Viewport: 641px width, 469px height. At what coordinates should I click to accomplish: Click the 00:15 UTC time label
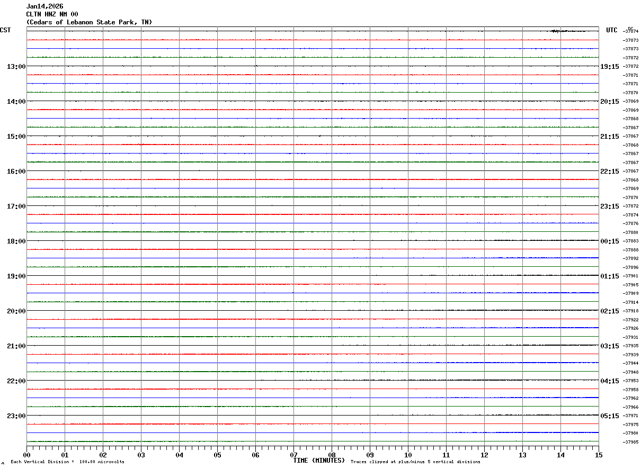(609, 241)
